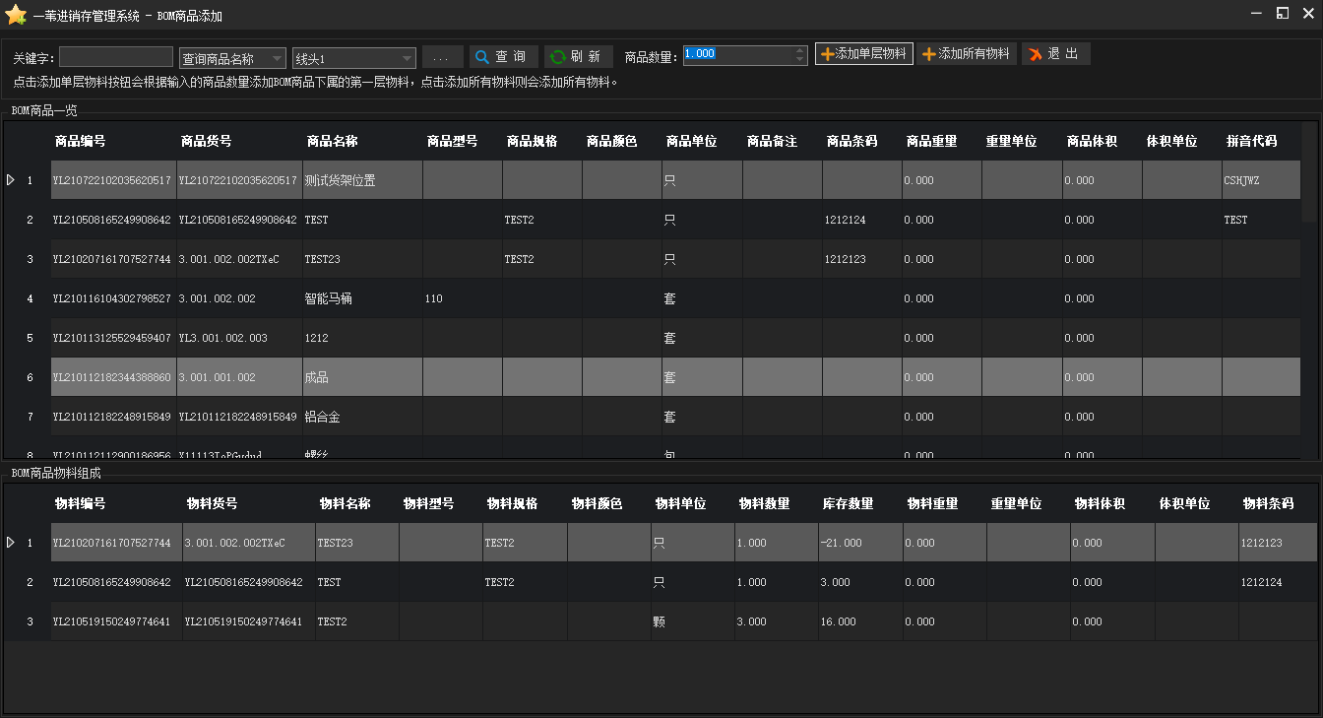Maximize the window
The image size is (1323, 718).
(x=1282, y=13)
